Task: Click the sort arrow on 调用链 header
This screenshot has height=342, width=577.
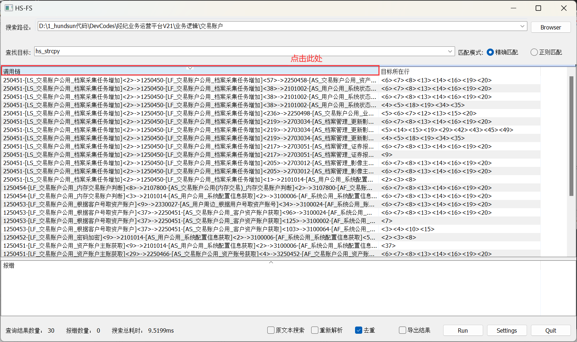Action: pos(190,68)
